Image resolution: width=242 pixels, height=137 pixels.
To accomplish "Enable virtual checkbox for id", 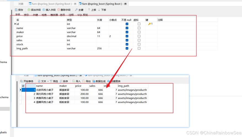I will click(139, 24).
